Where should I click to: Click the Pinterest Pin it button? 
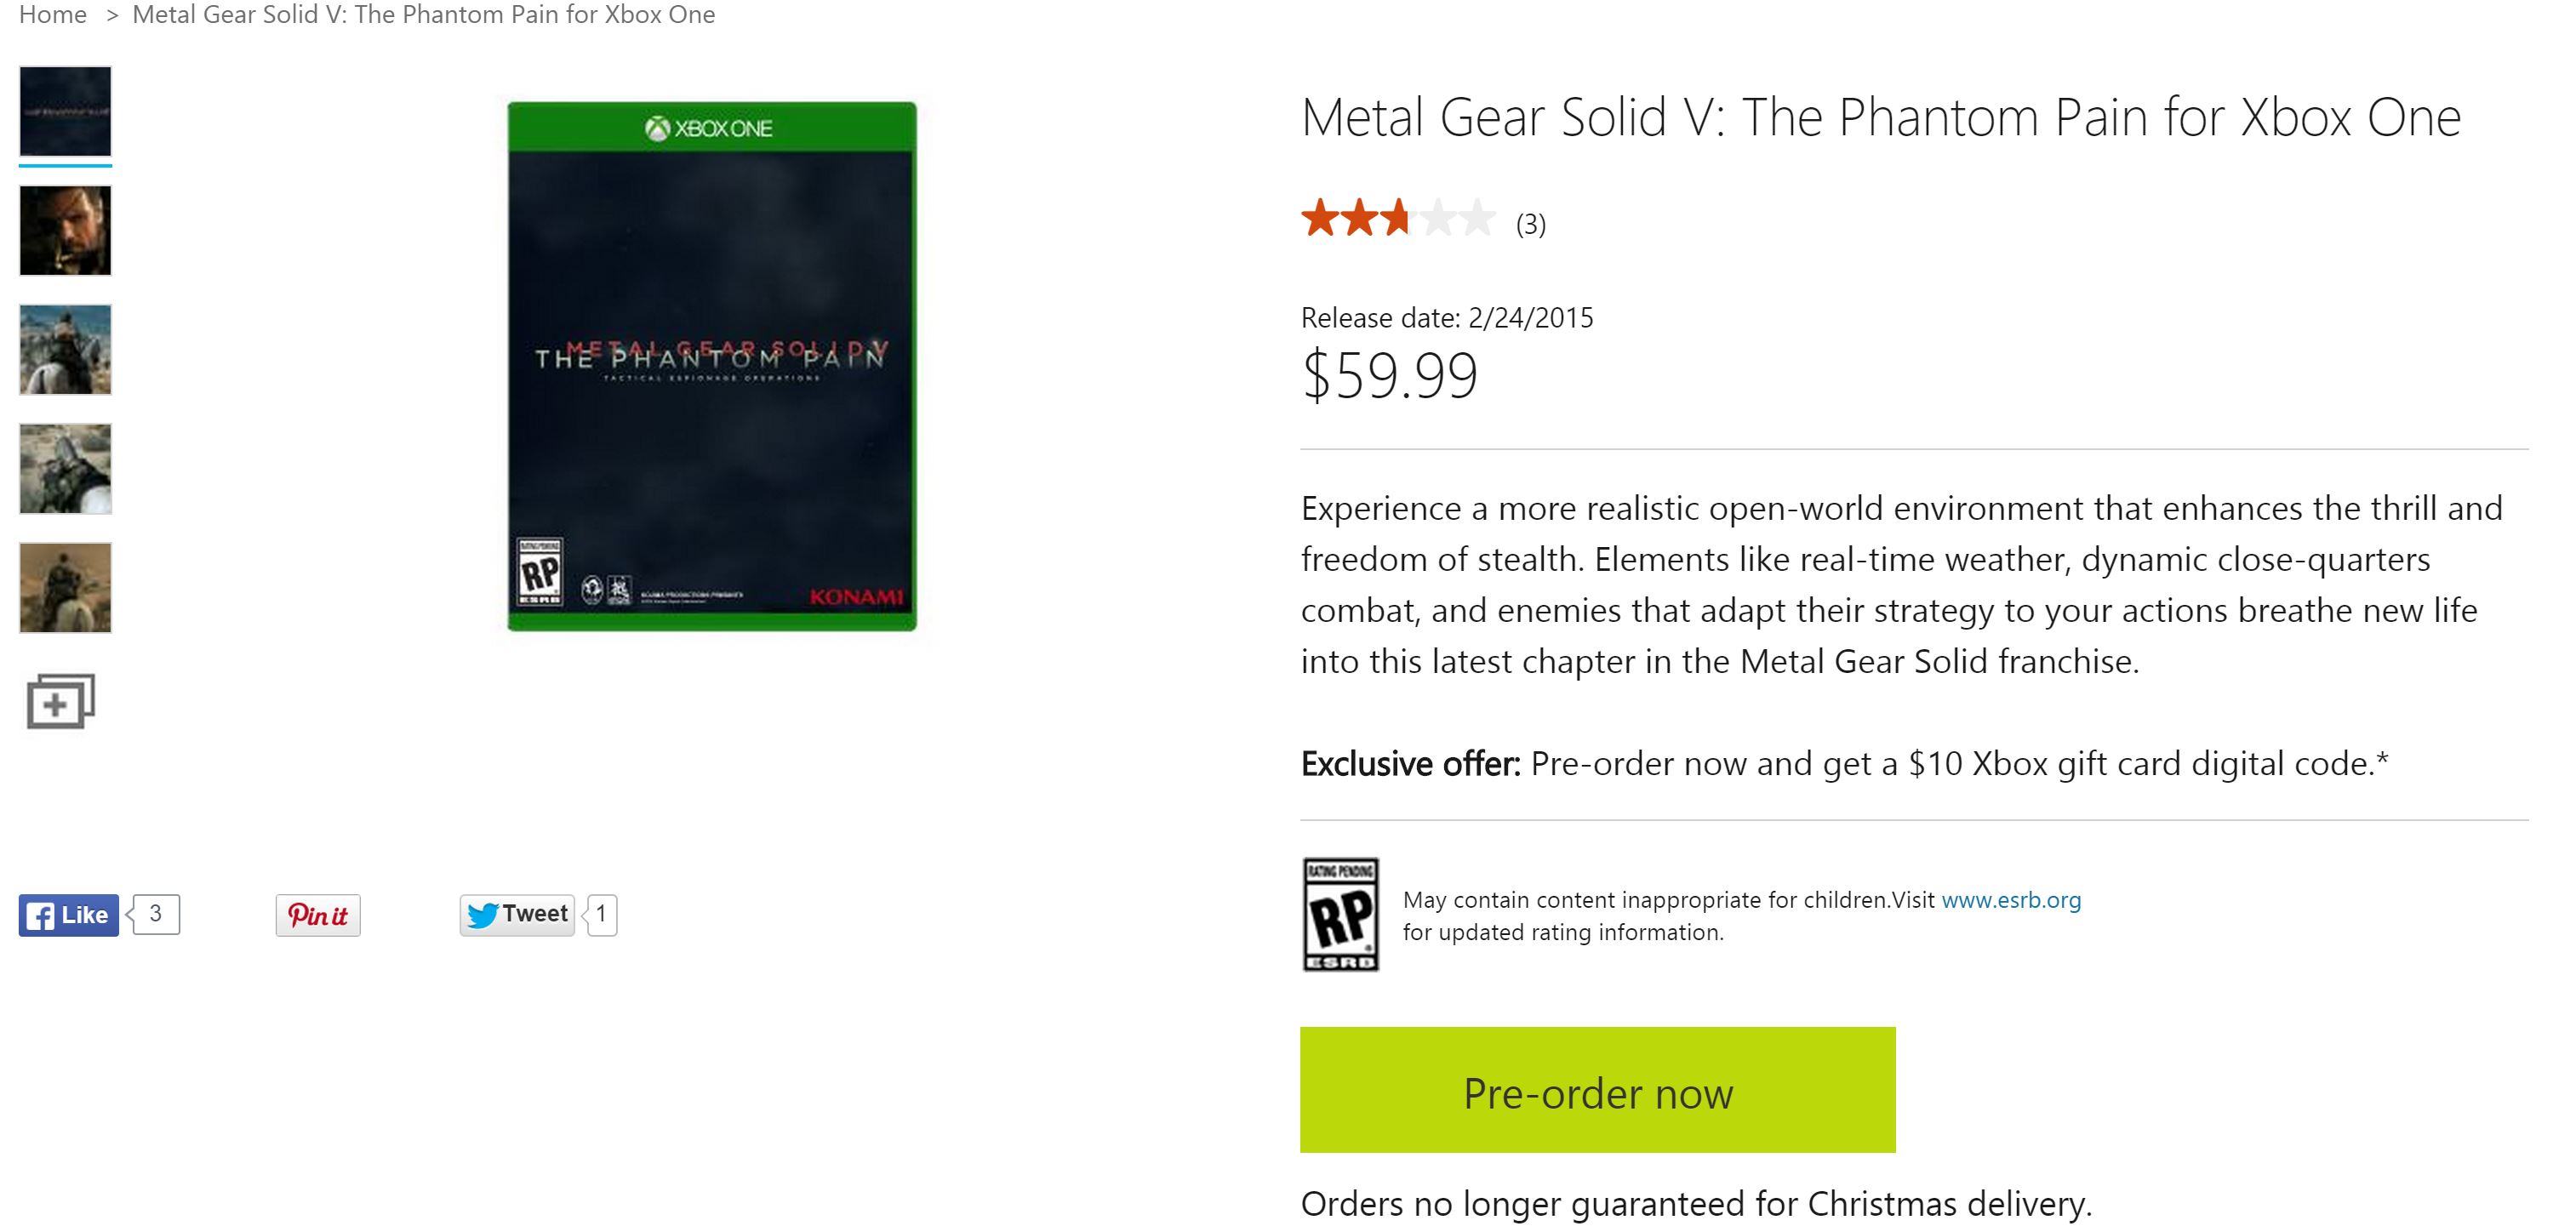point(318,915)
